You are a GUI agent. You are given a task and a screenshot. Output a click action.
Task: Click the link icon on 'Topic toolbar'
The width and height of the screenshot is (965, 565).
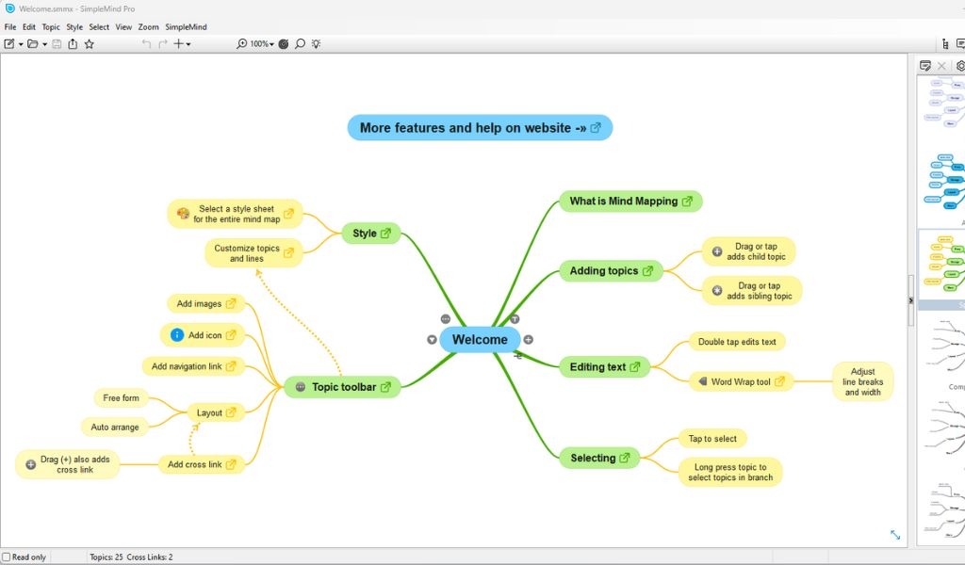(385, 387)
